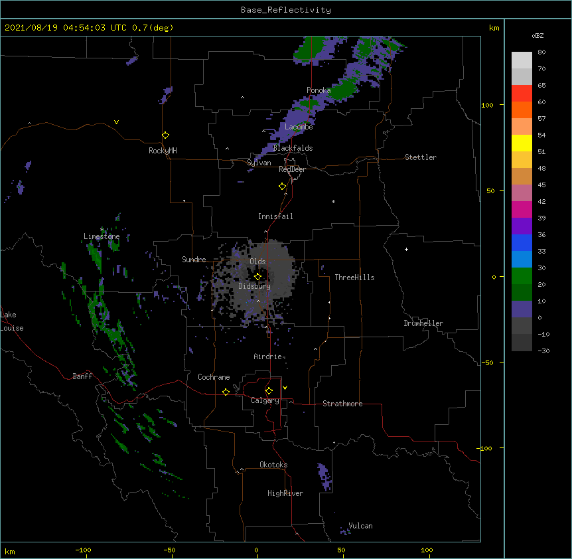Click the Vulcan city label

[x=360, y=526]
